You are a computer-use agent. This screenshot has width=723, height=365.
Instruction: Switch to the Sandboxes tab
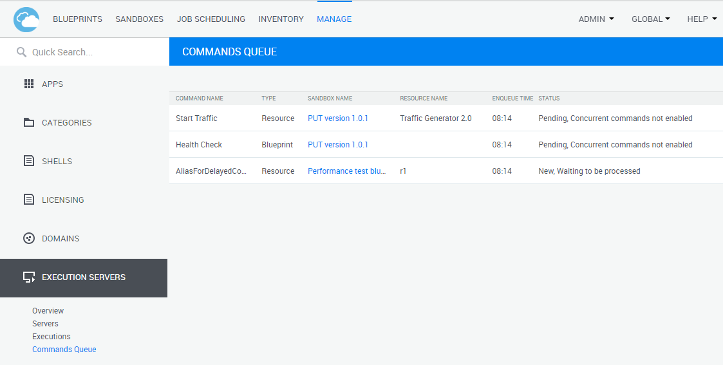click(x=139, y=19)
